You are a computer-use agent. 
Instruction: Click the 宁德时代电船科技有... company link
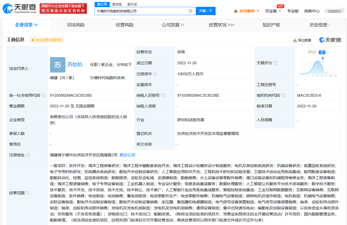coord(109,78)
